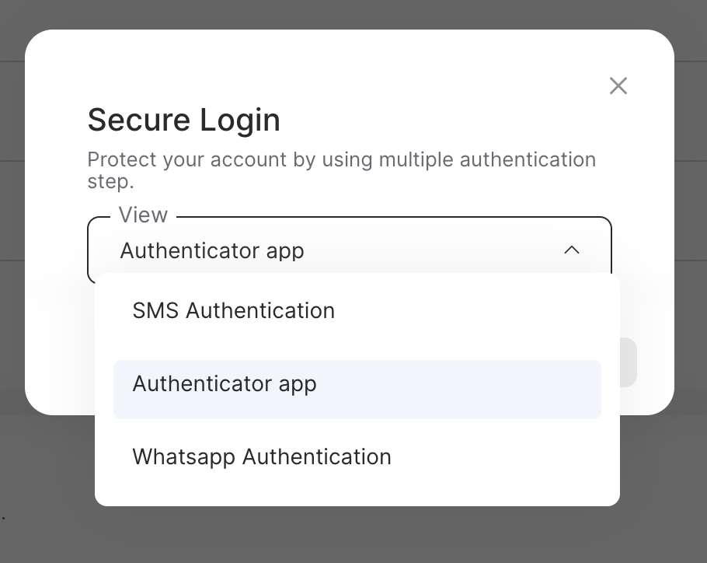Click the View field label

click(143, 215)
